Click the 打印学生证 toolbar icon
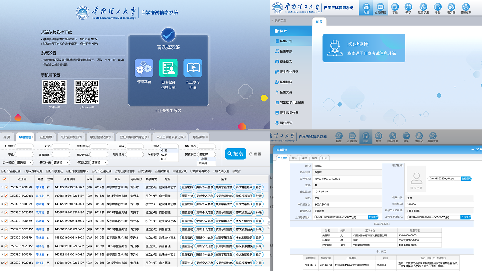 point(55,171)
